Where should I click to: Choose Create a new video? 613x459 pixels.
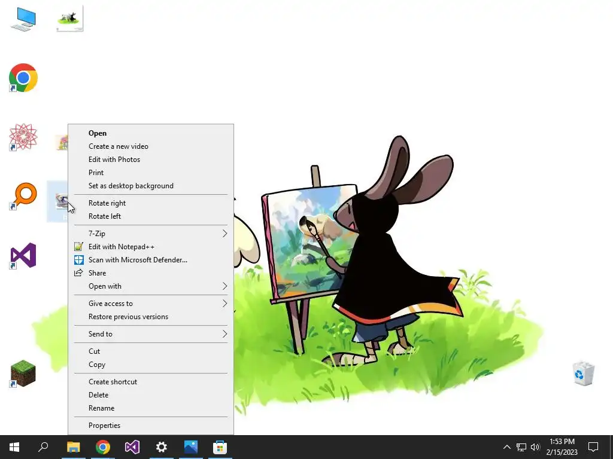point(150,146)
